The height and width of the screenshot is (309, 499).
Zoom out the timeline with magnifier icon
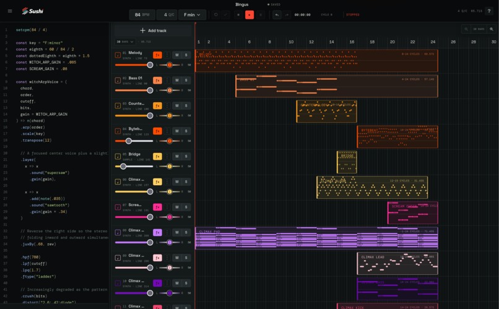click(466, 29)
